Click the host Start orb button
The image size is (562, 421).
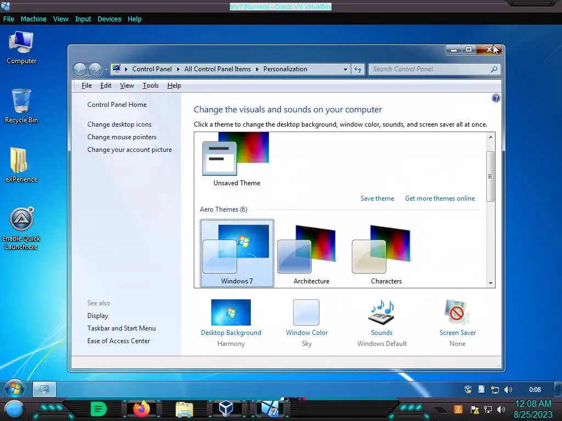point(14,409)
